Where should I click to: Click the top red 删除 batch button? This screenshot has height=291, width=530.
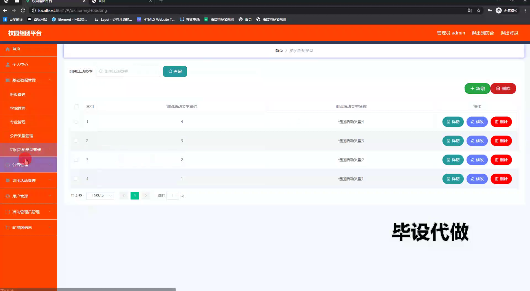pos(503,88)
